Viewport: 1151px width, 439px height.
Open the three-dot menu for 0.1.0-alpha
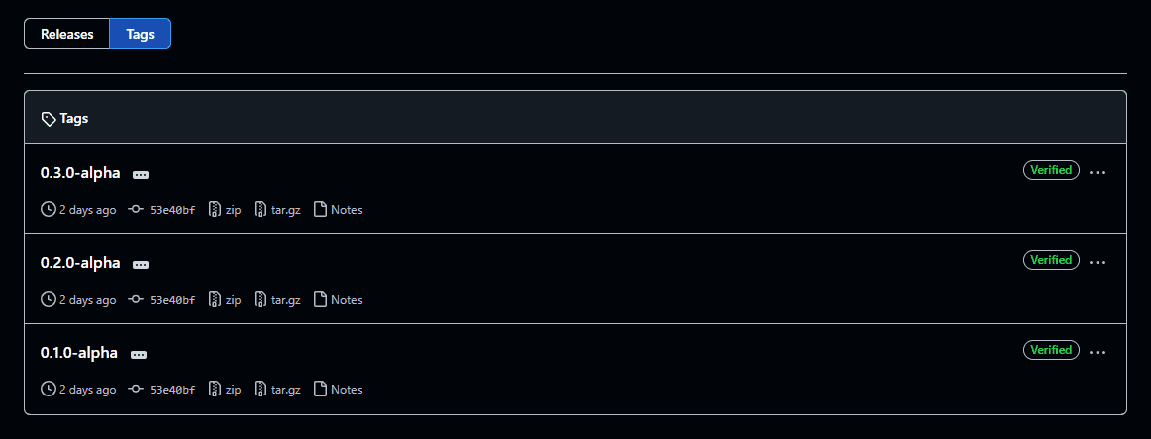[1098, 353]
